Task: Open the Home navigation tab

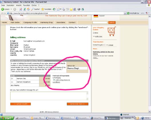Action: (x=4, y=22)
